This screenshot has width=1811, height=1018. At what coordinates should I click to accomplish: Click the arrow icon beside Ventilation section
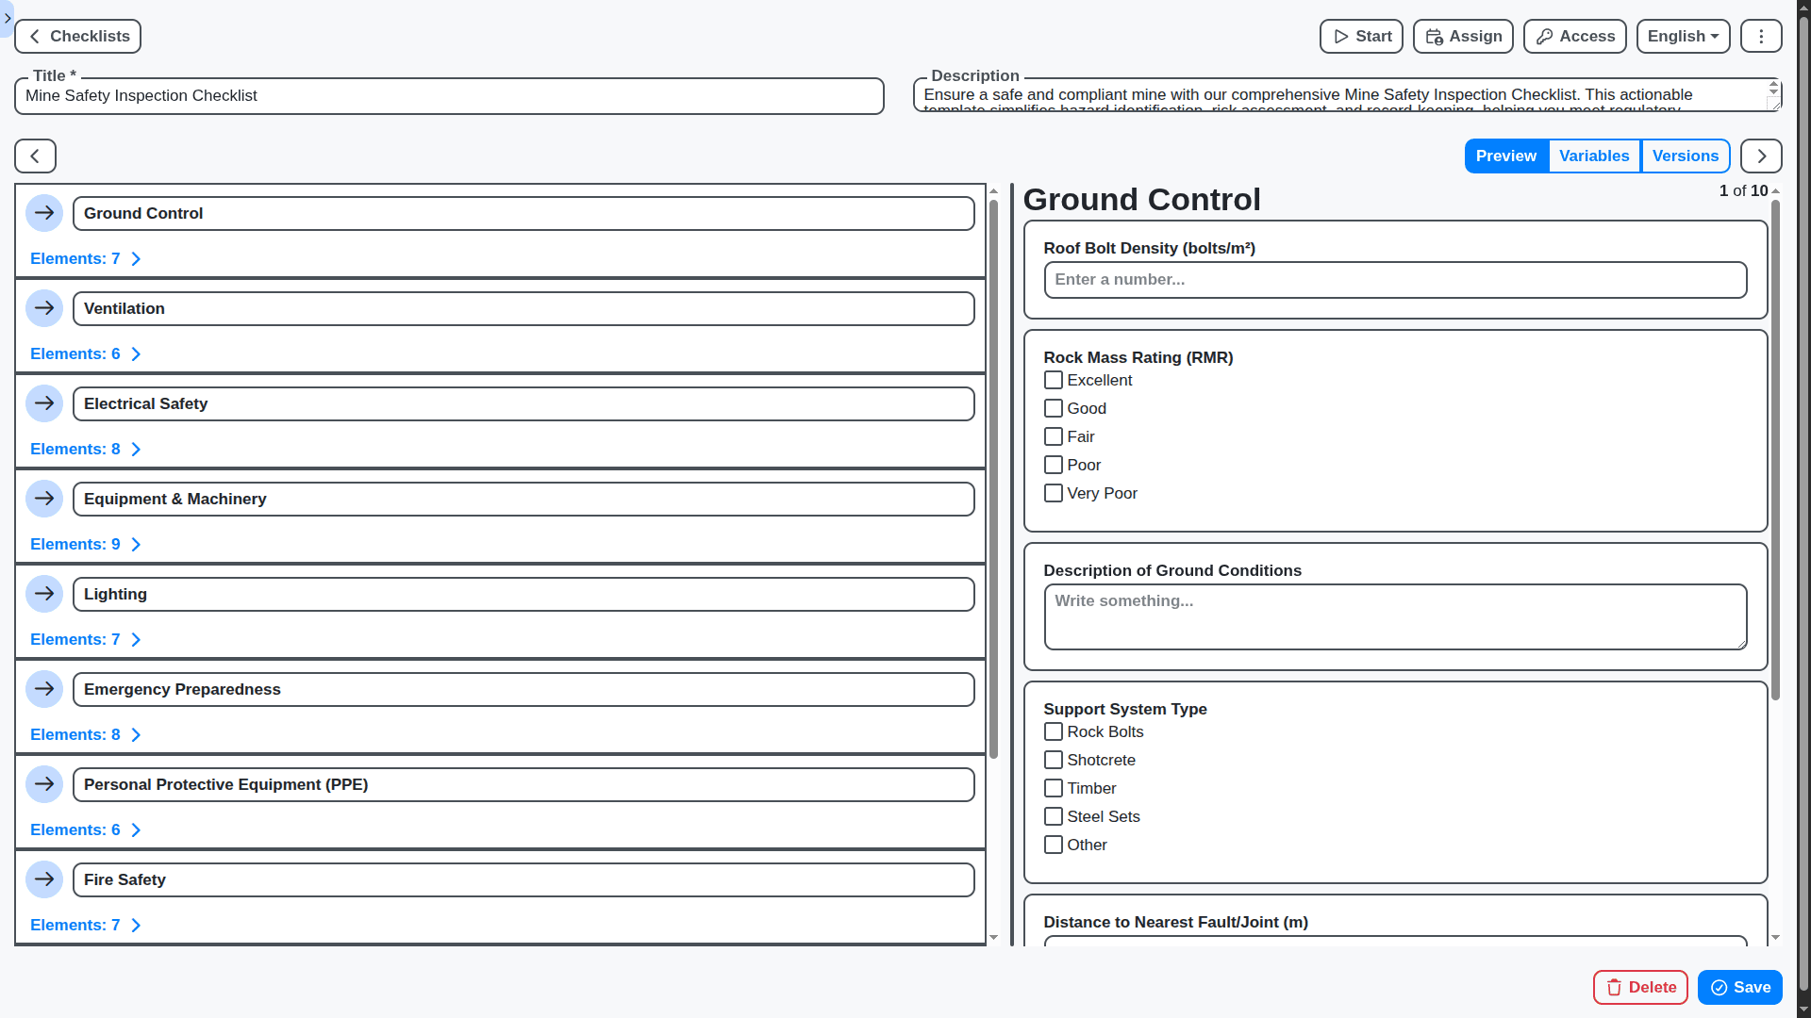pyautogui.click(x=44, y=307)
